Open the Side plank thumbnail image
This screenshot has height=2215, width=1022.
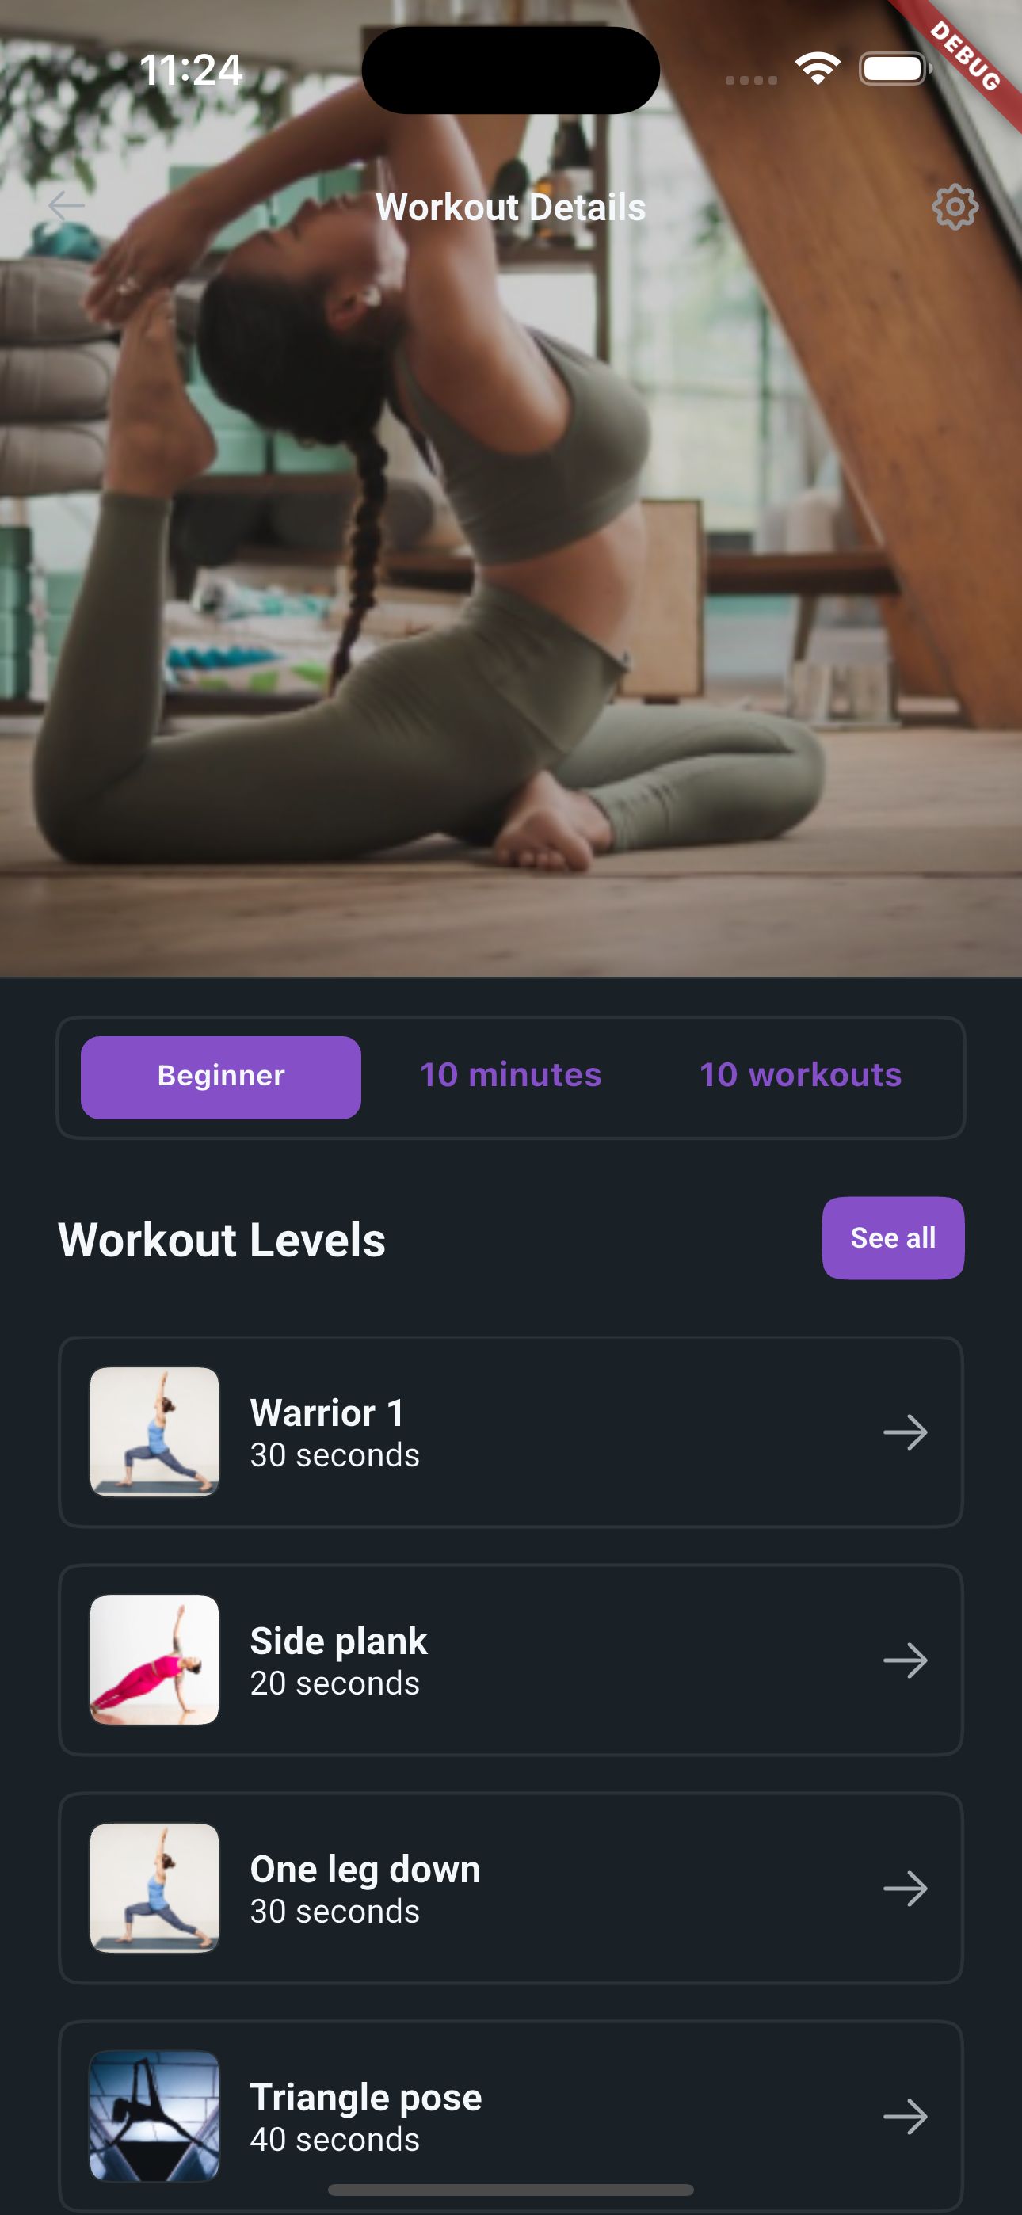[154, 1660]
